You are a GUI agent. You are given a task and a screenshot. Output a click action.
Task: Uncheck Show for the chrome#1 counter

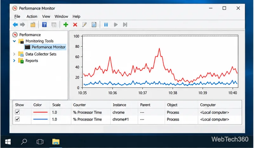coord(17,119)
